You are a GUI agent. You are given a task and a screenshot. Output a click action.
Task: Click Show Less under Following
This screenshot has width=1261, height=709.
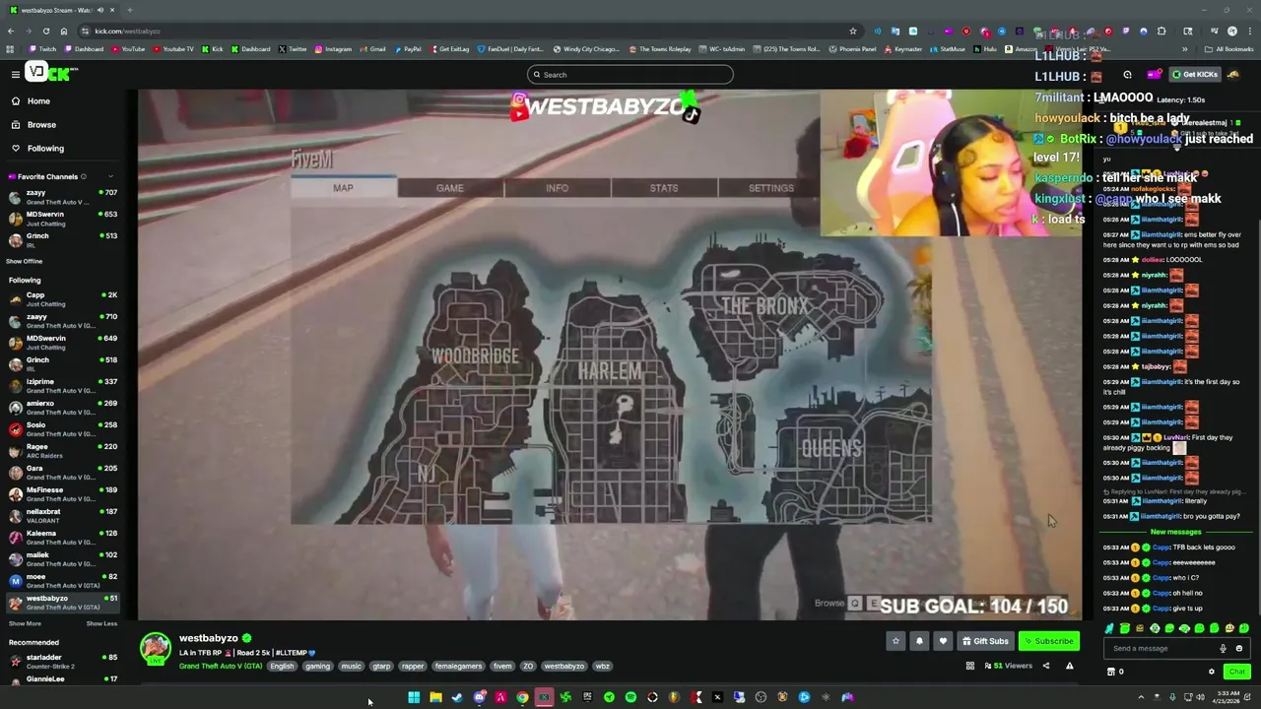[x=101, y=623]
